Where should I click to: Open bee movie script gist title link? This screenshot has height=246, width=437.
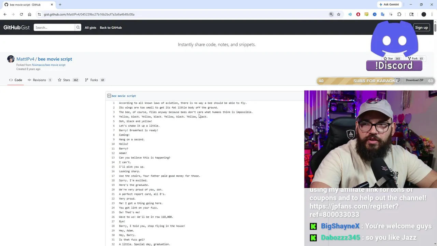(x=55, y=59)
